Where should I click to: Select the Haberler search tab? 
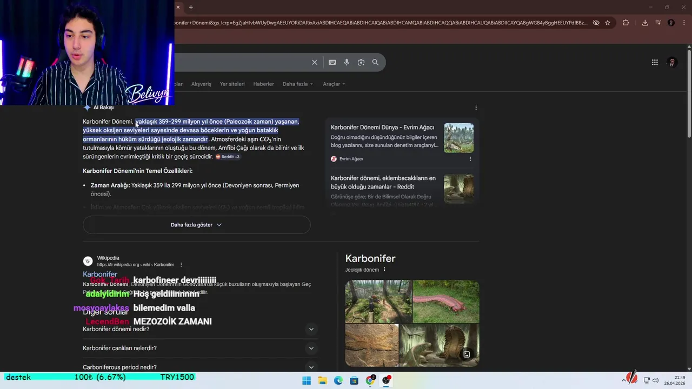[x=264, y=84]
